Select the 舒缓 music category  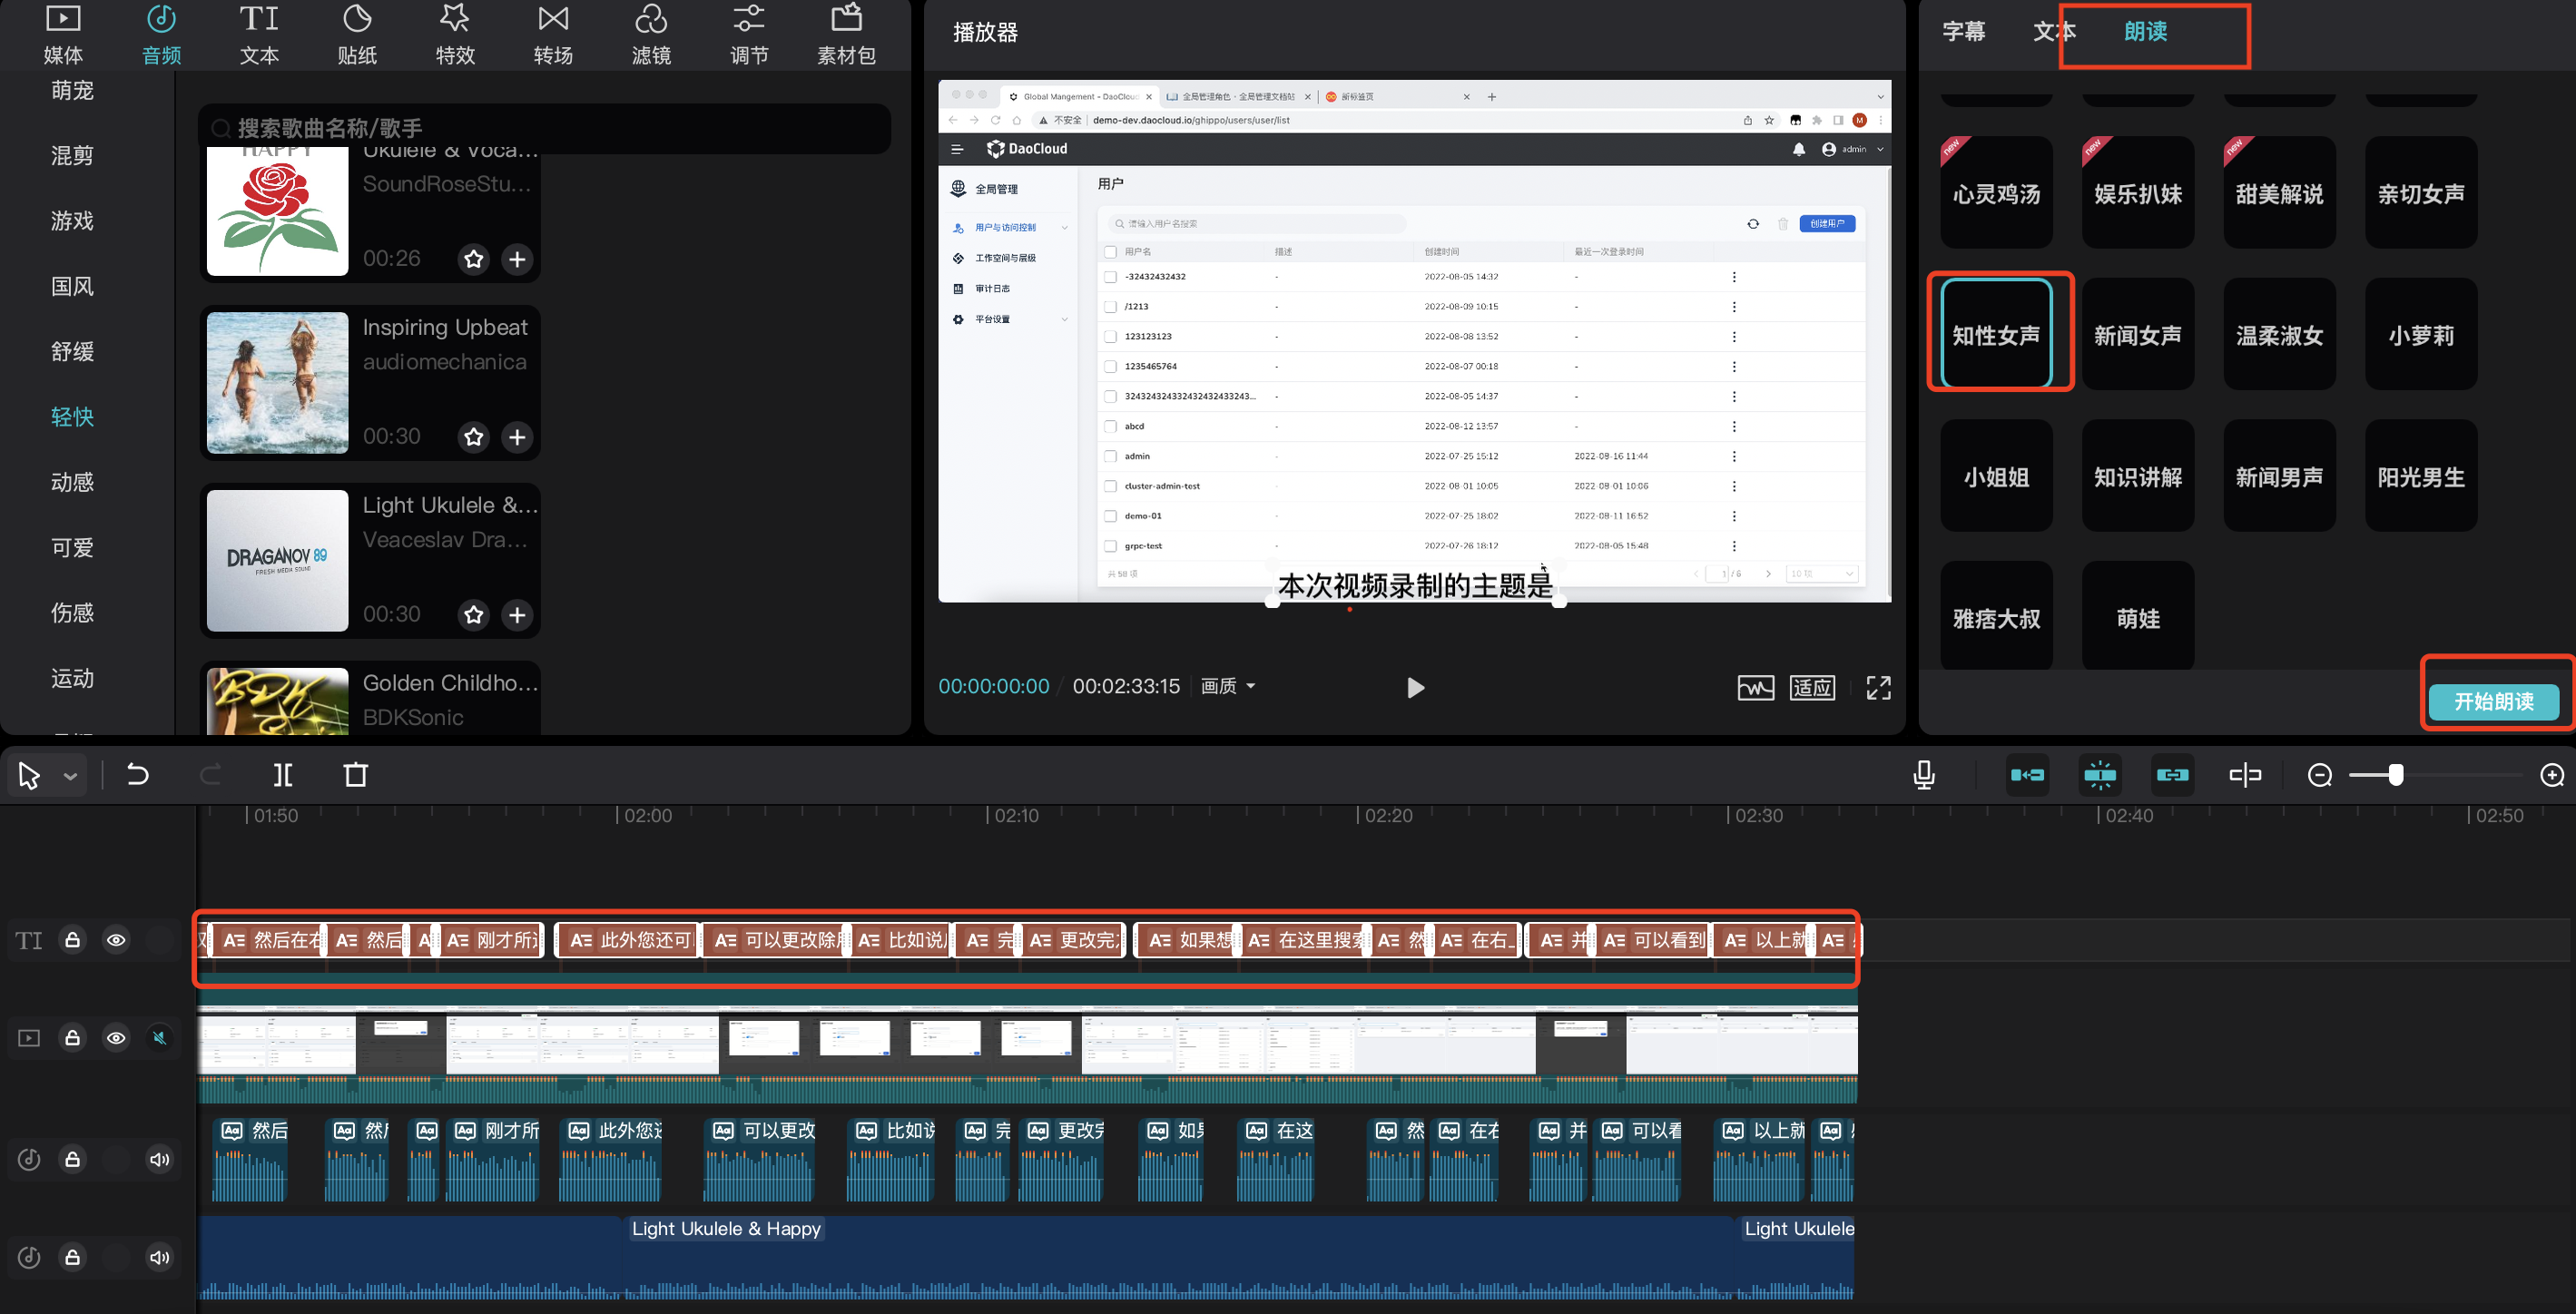72,351
